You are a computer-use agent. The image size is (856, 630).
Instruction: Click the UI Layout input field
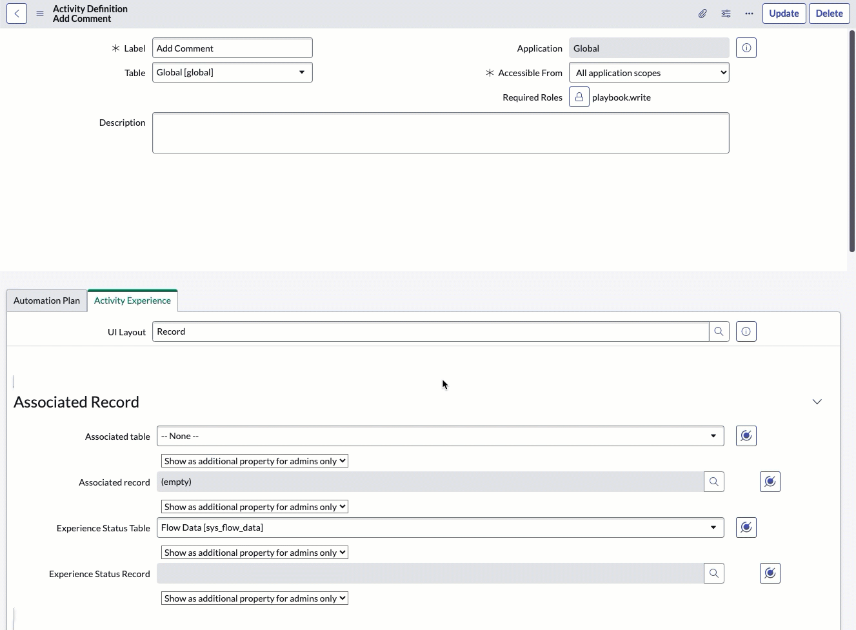pyautogui.click(x=430, y=331)
